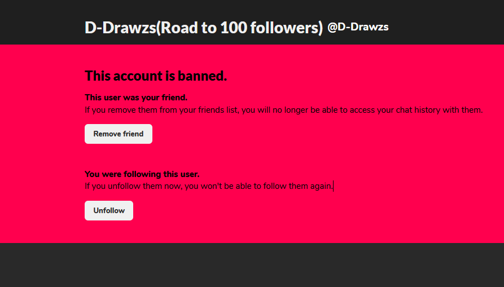The width and height of the screenshot is (504, 287).
Task: Click the @D-Drawzs username handle
Action: point(358,27)
